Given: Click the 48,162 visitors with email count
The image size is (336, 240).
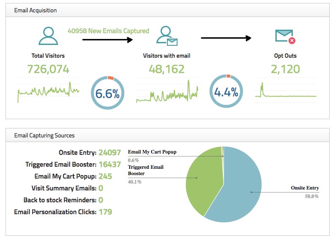Looking at the screenshot, I should coord(167,69).
